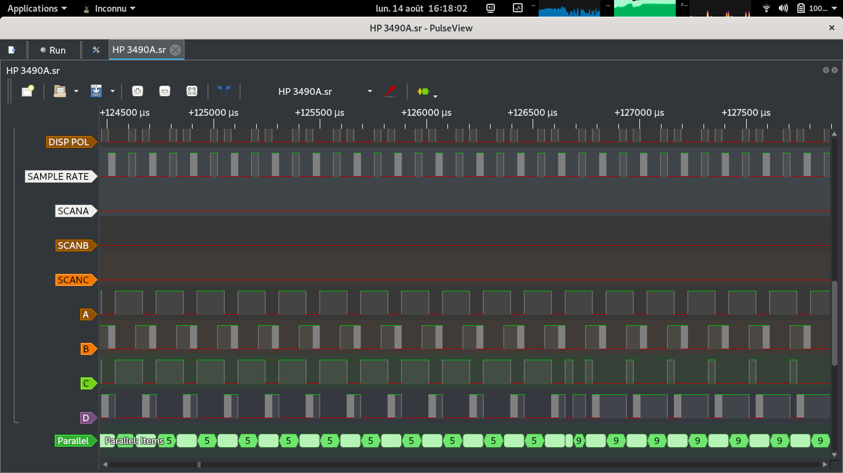843x473 pixels.
Task: Open the clock showing lun. 14 août
Action: (421, 9)
